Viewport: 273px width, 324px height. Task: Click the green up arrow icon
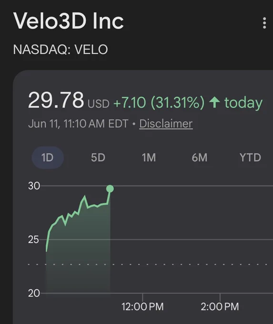click(x=214, y=102)
